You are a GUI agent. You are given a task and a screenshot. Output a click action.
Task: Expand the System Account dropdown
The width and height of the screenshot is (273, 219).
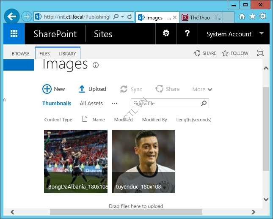pos(261,34)
